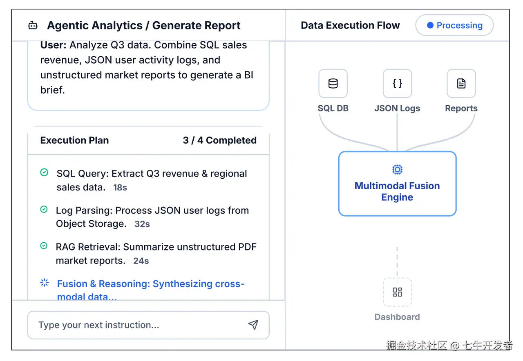Screen dimensions: 523x361
Task: Click the Data Execution Flow heading
Action: 350,25
